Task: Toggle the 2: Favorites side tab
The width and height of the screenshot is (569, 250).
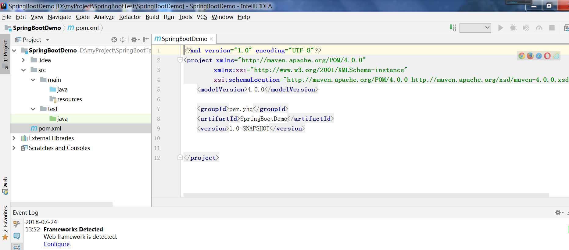Action: tap(5, 223)
